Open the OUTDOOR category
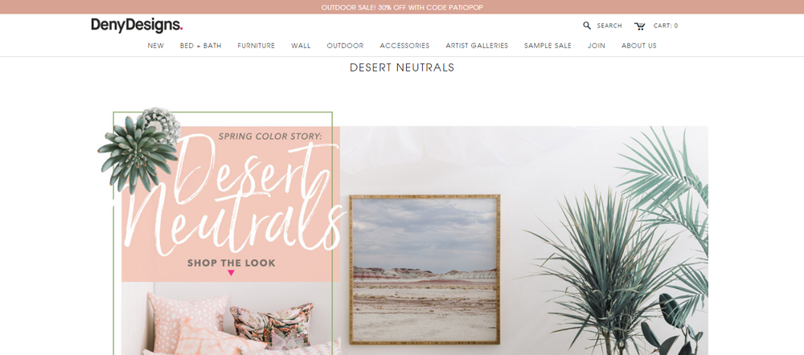804x355 pixels. tap(345, 46)
